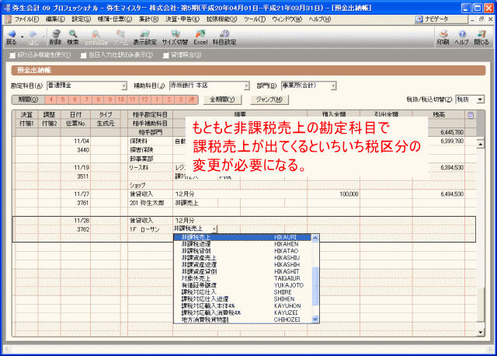Toggle the 貸借照合 checkbox
Screen dimensions: 497x356
[165, 55]
